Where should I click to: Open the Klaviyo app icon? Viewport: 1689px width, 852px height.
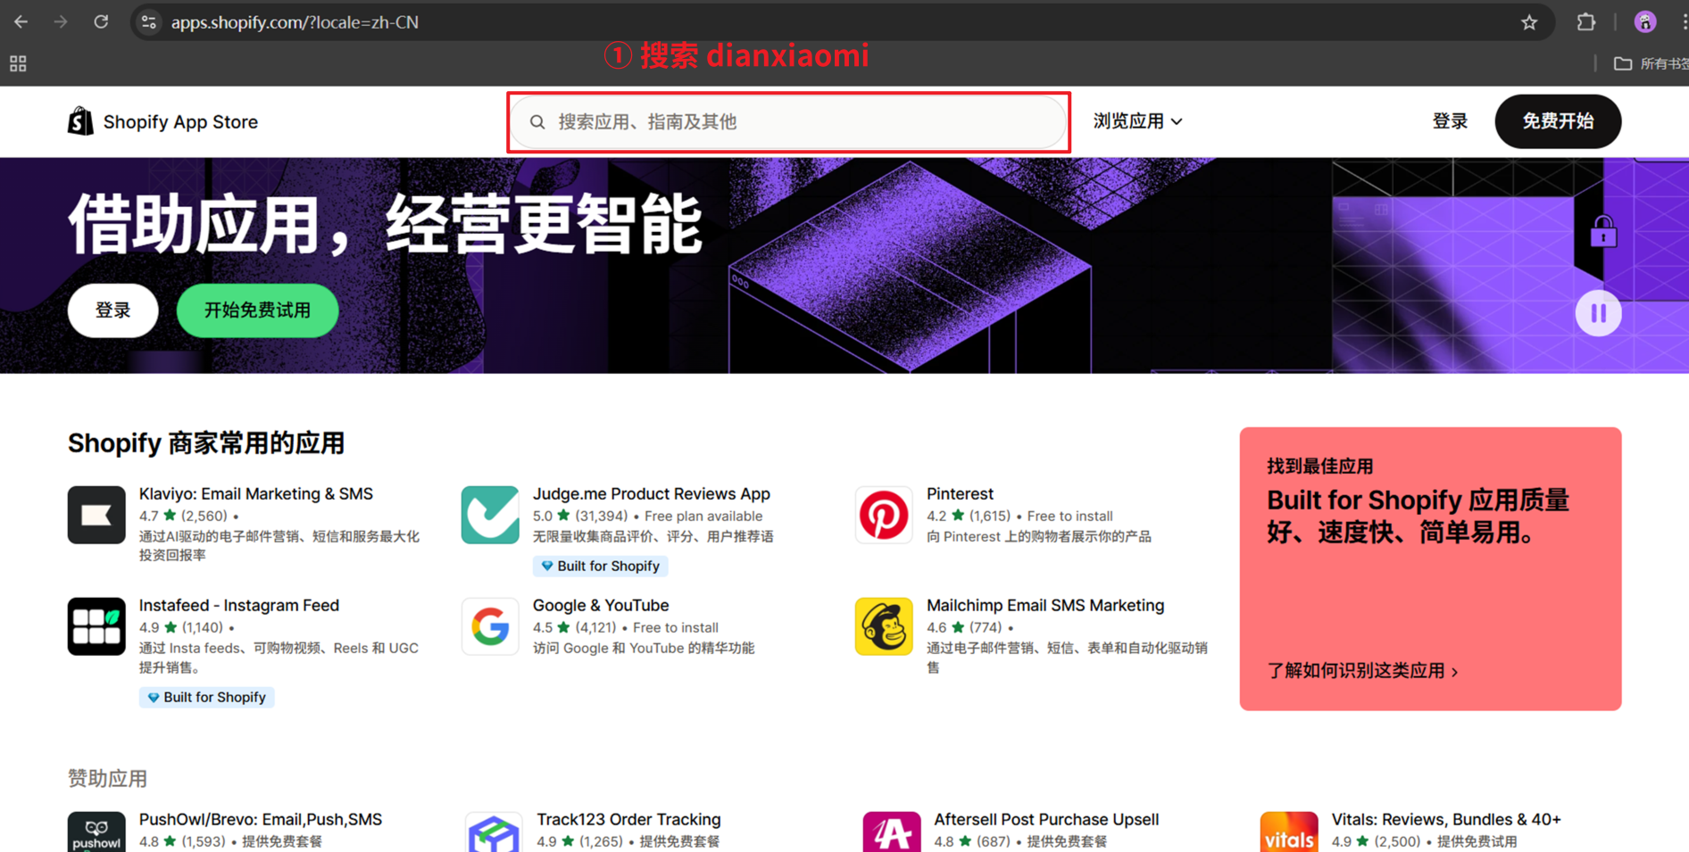click(96, 515)
